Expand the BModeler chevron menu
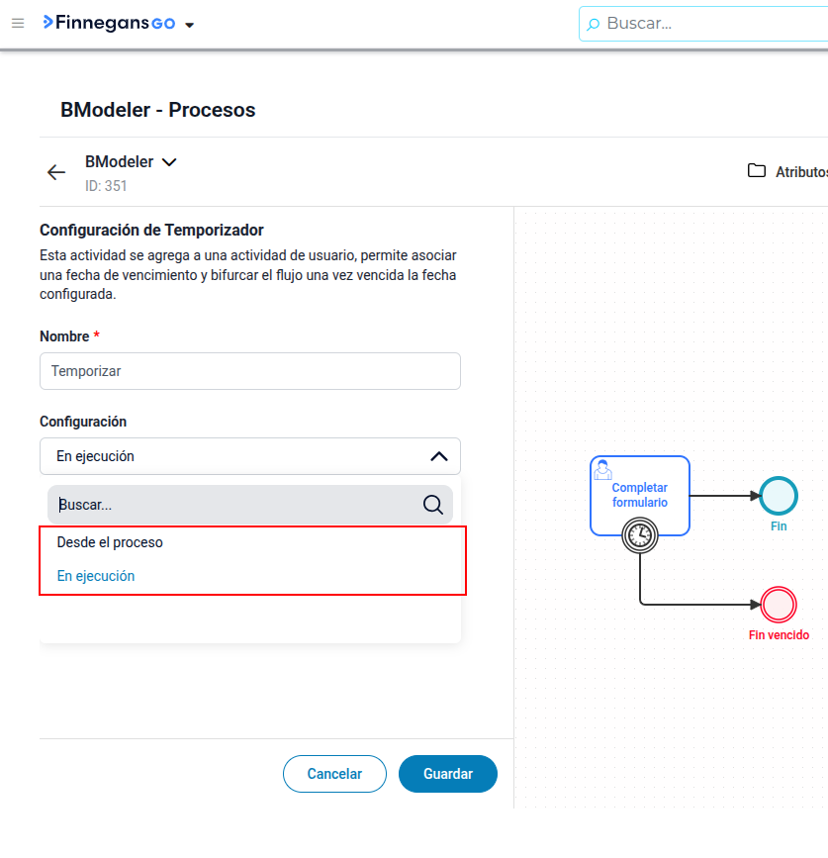The height and width of the screenshot is (858, 828). click(x=169, y=162)
